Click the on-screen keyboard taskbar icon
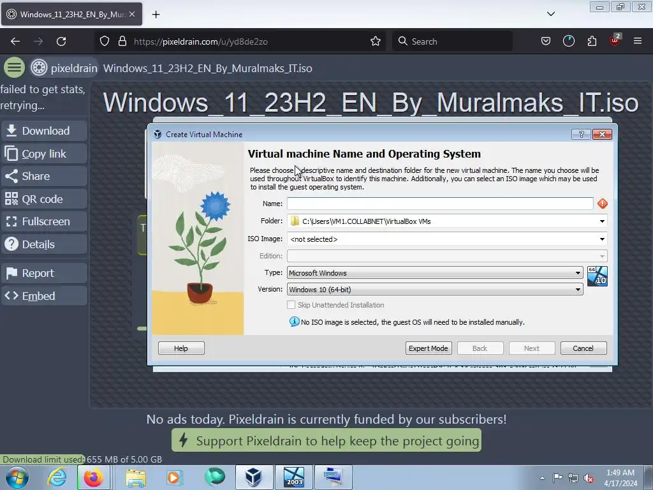653x490 pixels. (x=334, y=477)
